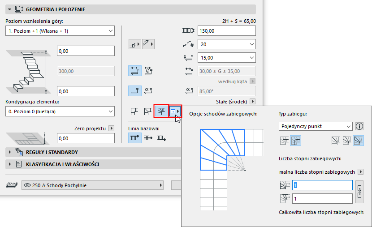Image resolution: width=372 pixels, height=227 pixels.
Task: Click the winder options flyout button
Action: 175,111
